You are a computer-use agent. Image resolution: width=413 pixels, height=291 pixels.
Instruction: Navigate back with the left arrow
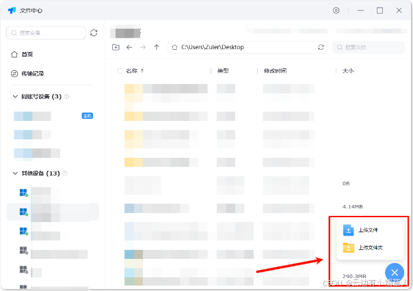click(x=129, y=47)
